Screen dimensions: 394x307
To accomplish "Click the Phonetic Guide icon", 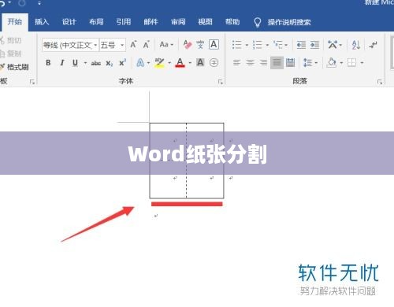I will 200,45.
